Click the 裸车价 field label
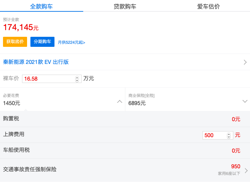The image size is (250, 182). (x=11, y=78)
